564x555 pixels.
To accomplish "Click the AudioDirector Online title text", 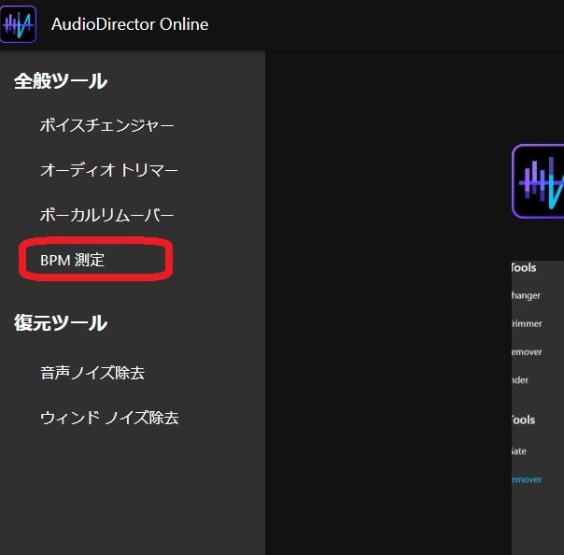I will [x=130, y=24].
